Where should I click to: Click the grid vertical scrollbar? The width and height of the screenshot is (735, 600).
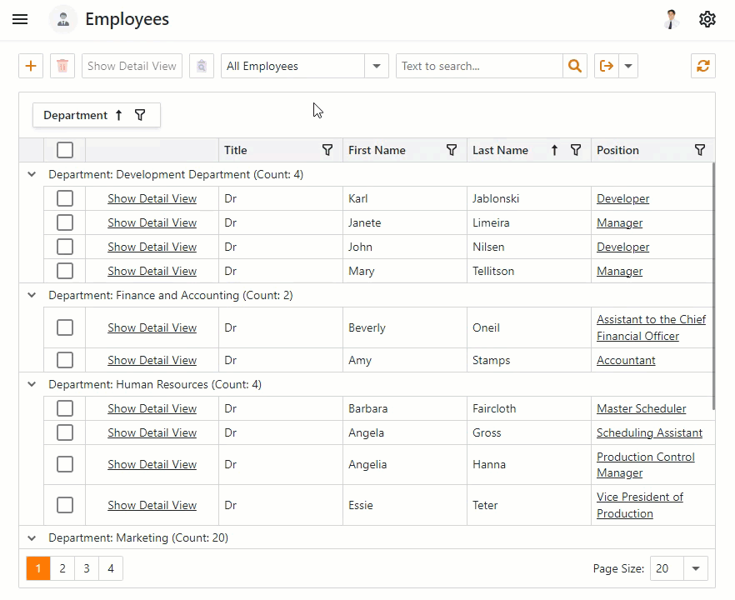point(713,286)
